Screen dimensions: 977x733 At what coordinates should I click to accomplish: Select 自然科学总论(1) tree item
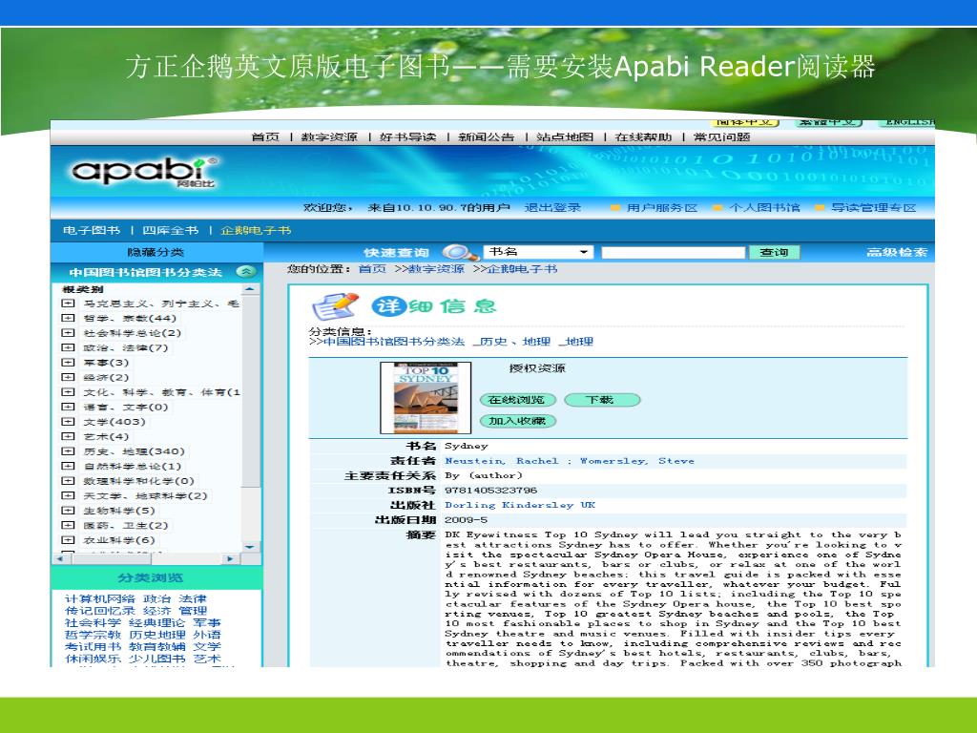[x=132, y=466]
